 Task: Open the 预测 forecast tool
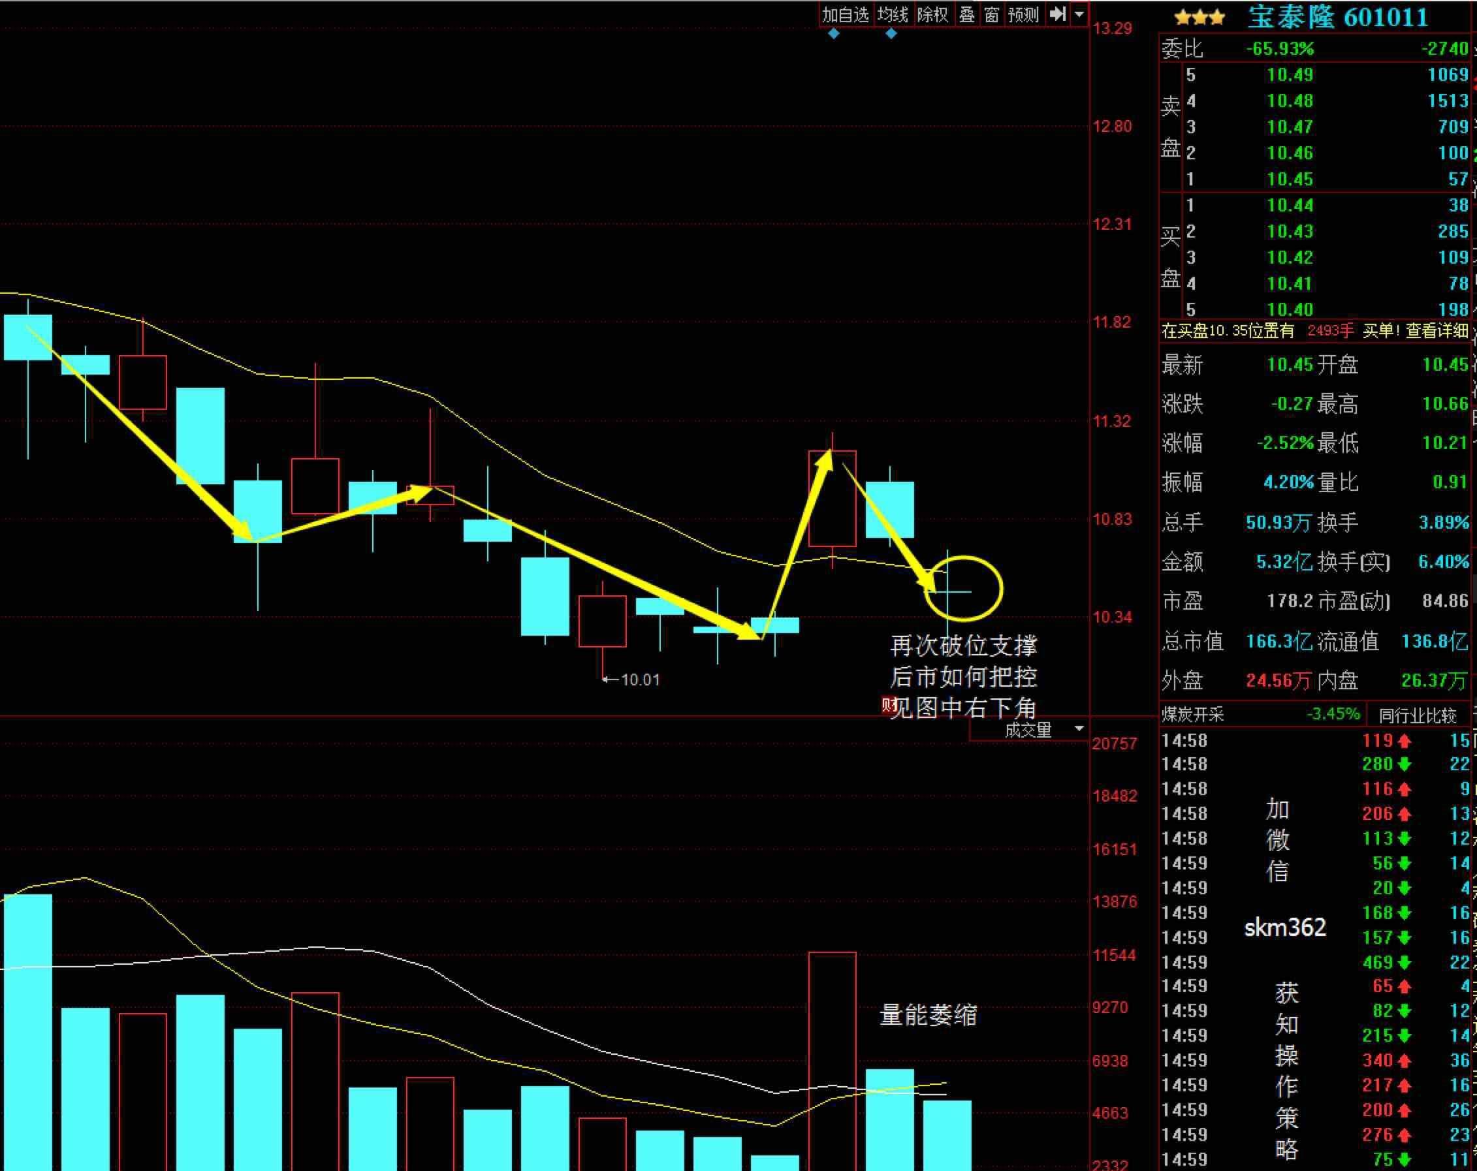click(1023, 14)
